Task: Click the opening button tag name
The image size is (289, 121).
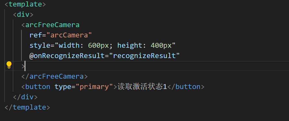Action: (37, 87)
